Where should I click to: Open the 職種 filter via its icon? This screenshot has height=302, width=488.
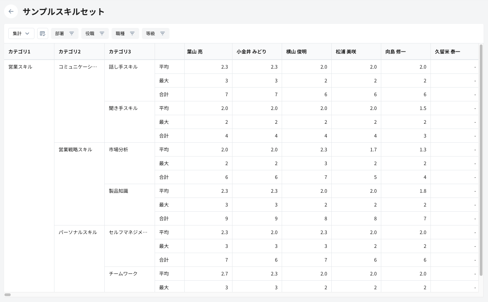132,33
